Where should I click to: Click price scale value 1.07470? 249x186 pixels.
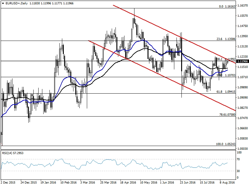tap(243, 118)
